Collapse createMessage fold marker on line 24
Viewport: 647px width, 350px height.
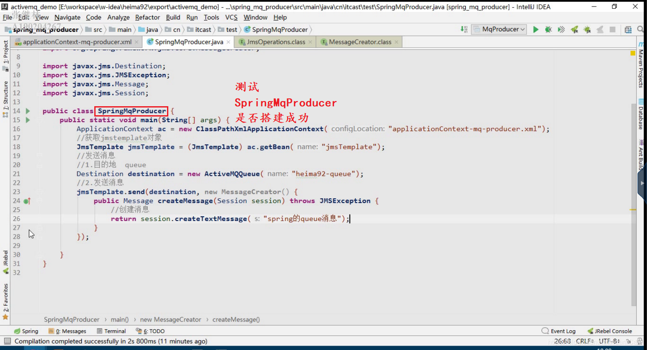point(39,201)
